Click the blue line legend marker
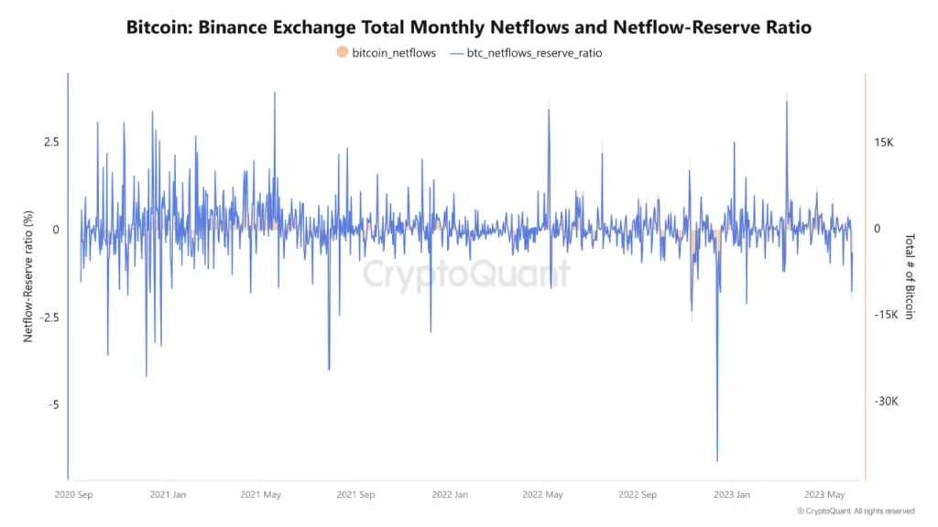938x527 pixels. point(455,53)
